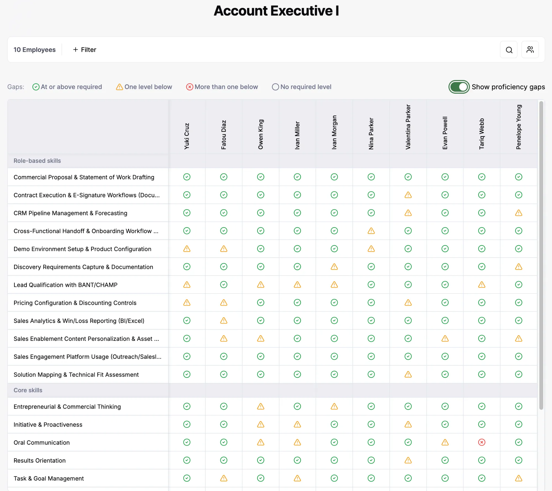Screen dimensions: 552x491
Task: Click Valentina Parker's warning icon in Contract Execution row
Action: (408, 195)
